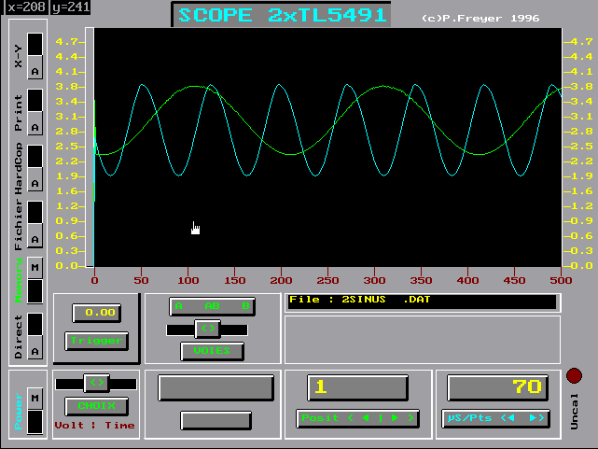
Task: Click the Uncal label text
Action: (x=574, y=412)
